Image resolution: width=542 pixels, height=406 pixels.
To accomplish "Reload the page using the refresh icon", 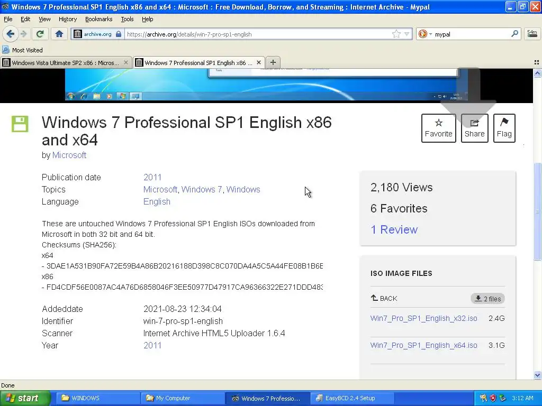I will pyautogui.click(x=40, y=34).
